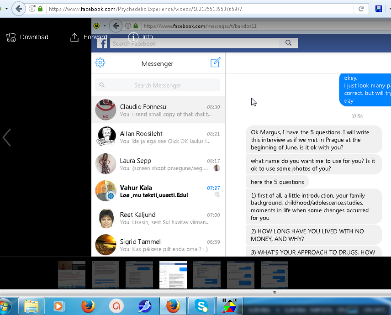Go to previous image with left chevron
Screen dimensions: 391x315
[x=7, y=137]
